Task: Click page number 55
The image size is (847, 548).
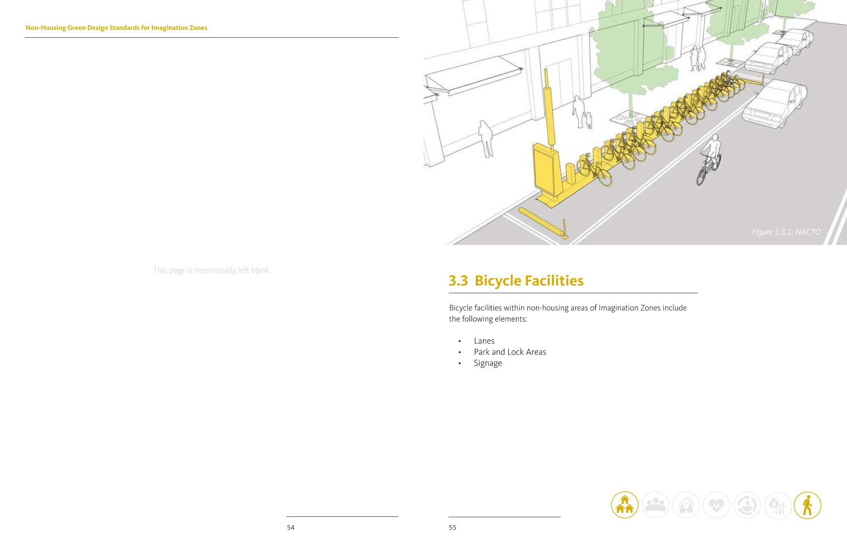Action: point(452,527)
